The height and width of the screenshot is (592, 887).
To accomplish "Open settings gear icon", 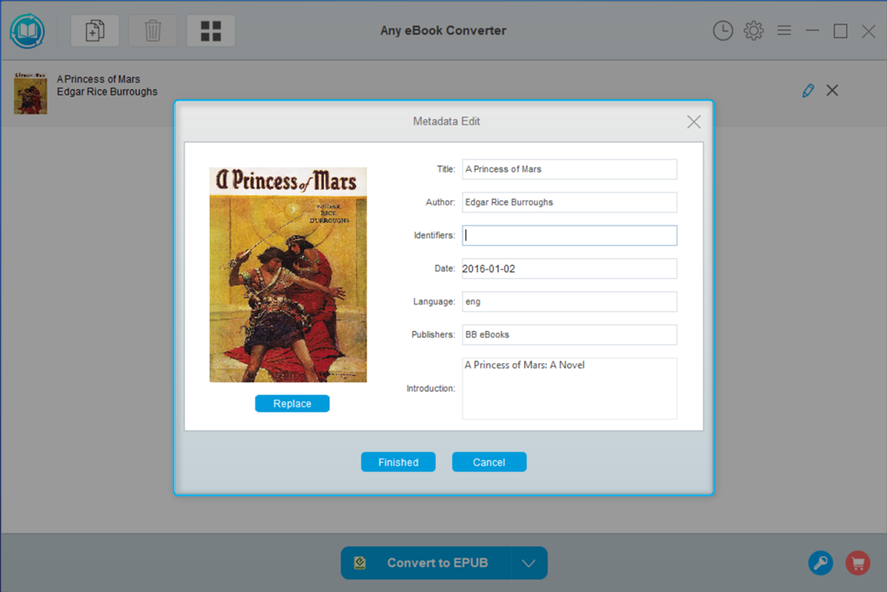I will click(x=754, y=30).
